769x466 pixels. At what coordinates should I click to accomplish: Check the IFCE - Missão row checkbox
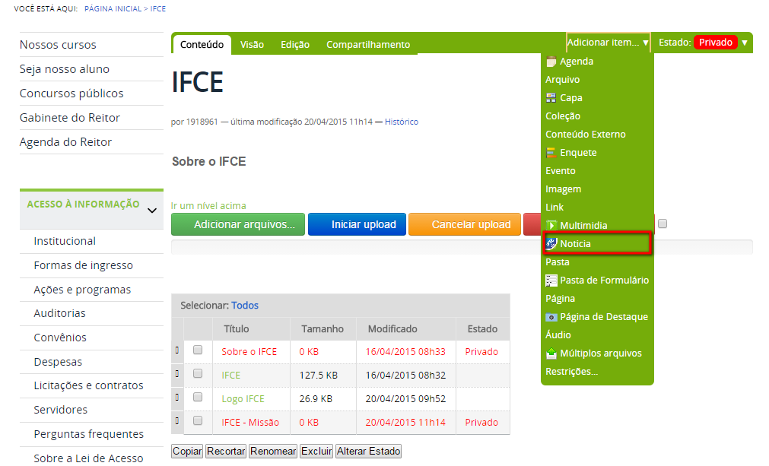[x=198, y=420]
